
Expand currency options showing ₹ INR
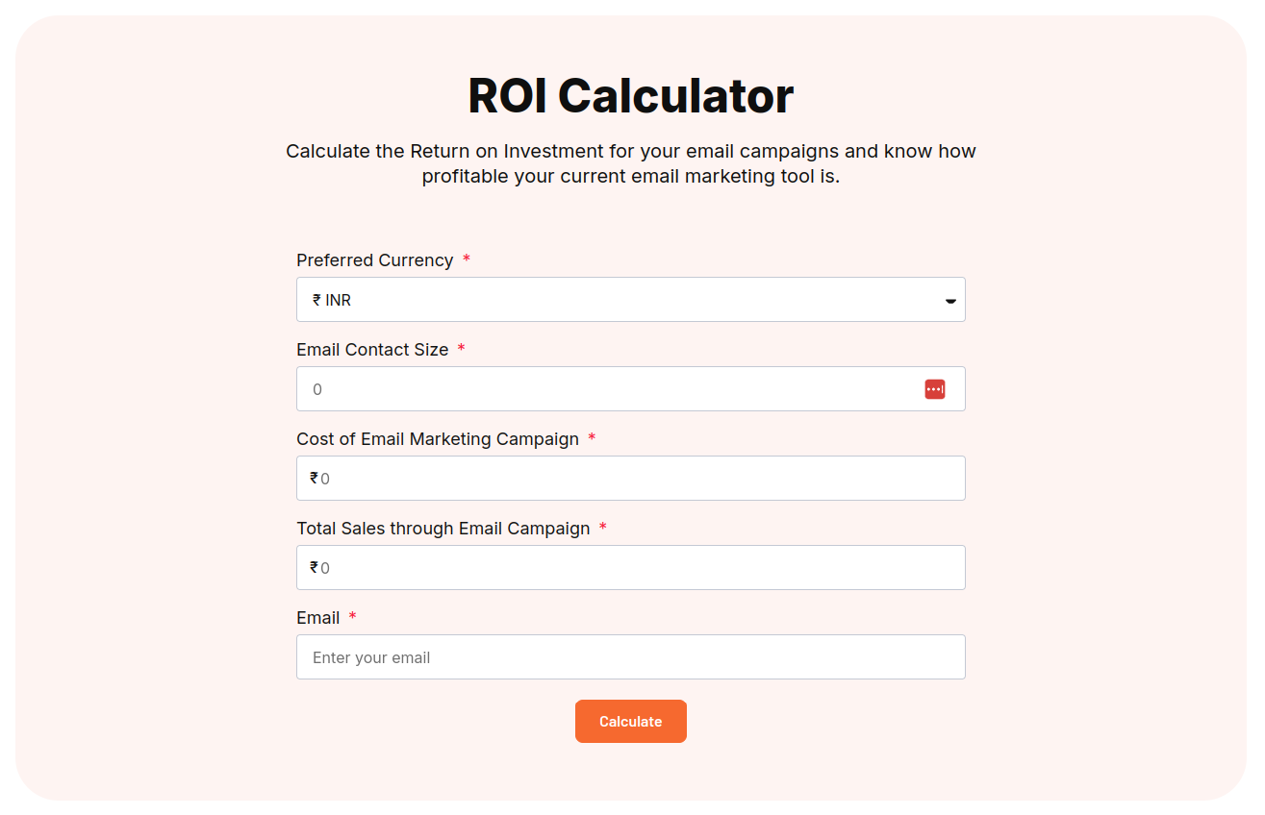point(630,299)
